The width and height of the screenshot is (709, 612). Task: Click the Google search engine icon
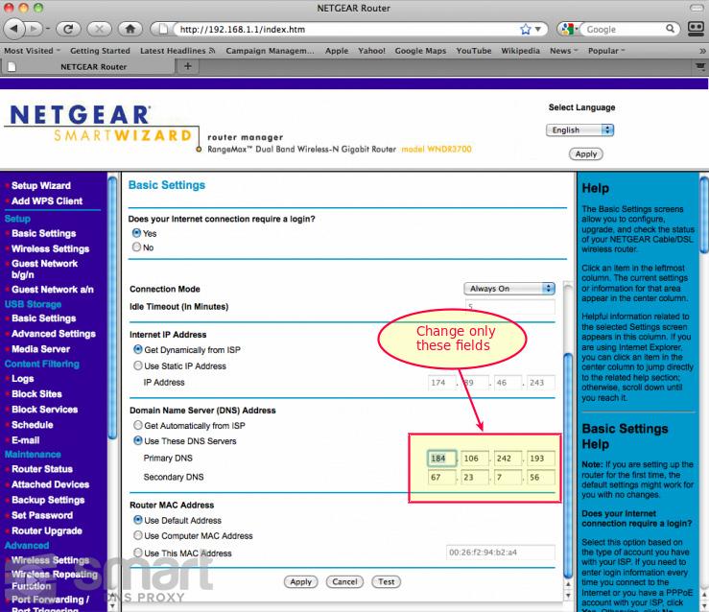pos(566,30)
